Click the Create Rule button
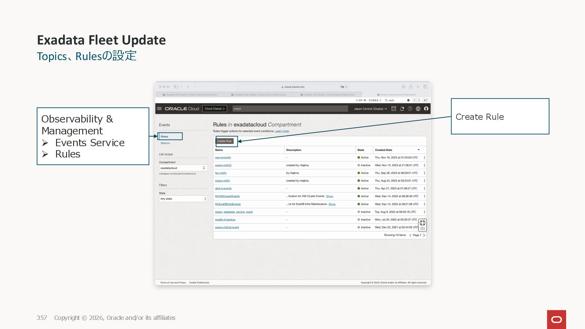The height and width of the screenshot is (329, 585). tap(225, 141)
